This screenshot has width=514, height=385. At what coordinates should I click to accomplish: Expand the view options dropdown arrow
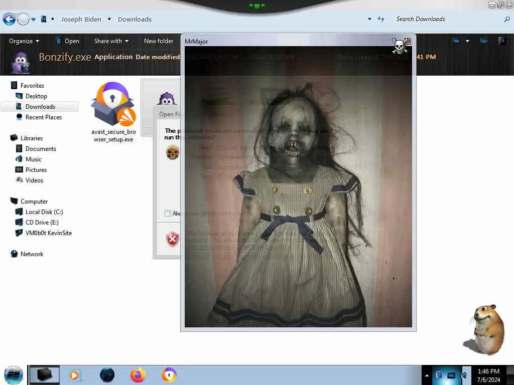[467, 41]
